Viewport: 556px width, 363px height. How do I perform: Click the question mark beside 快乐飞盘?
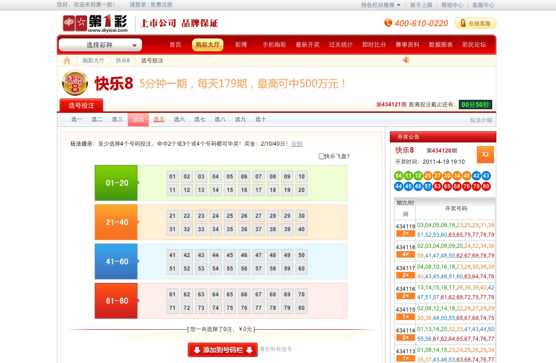point(348,156)
